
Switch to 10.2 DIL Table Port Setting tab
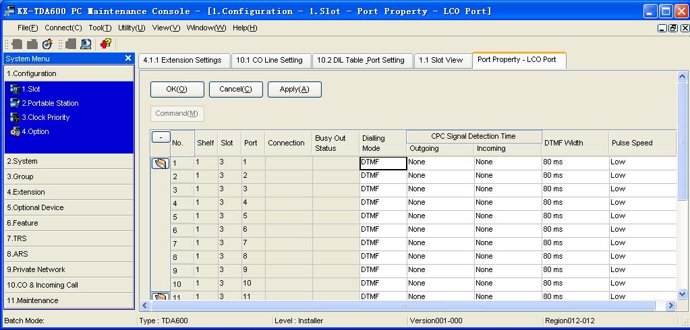click(362, 61)
